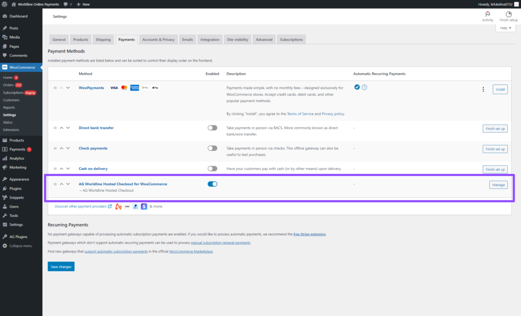Screen dimensions: 521x316
Task: Move Check payments up with arrow
Action: (62, 148)
